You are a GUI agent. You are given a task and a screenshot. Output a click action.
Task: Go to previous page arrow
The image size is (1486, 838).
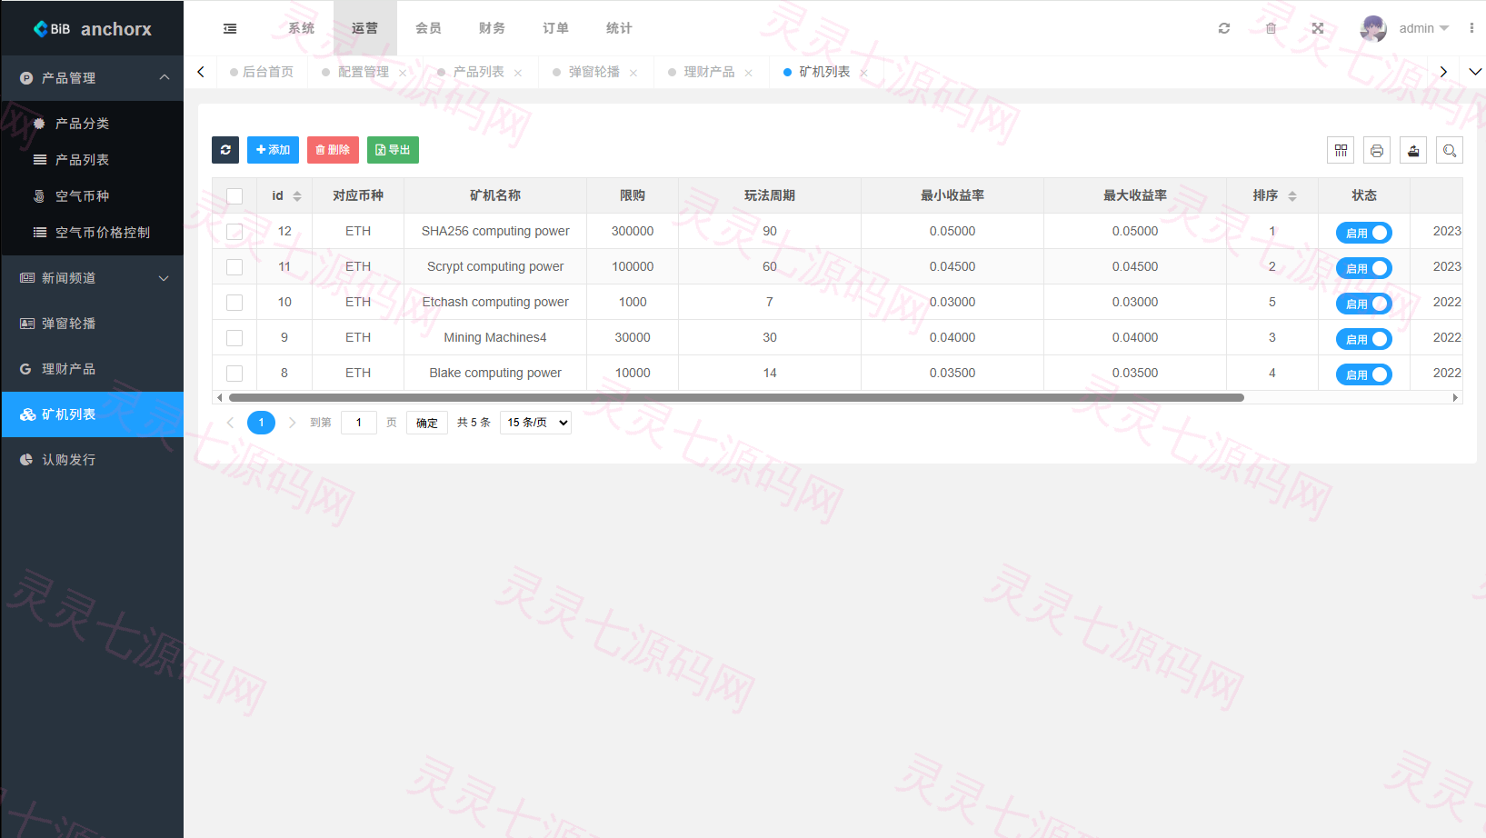(x=230, y=423)
